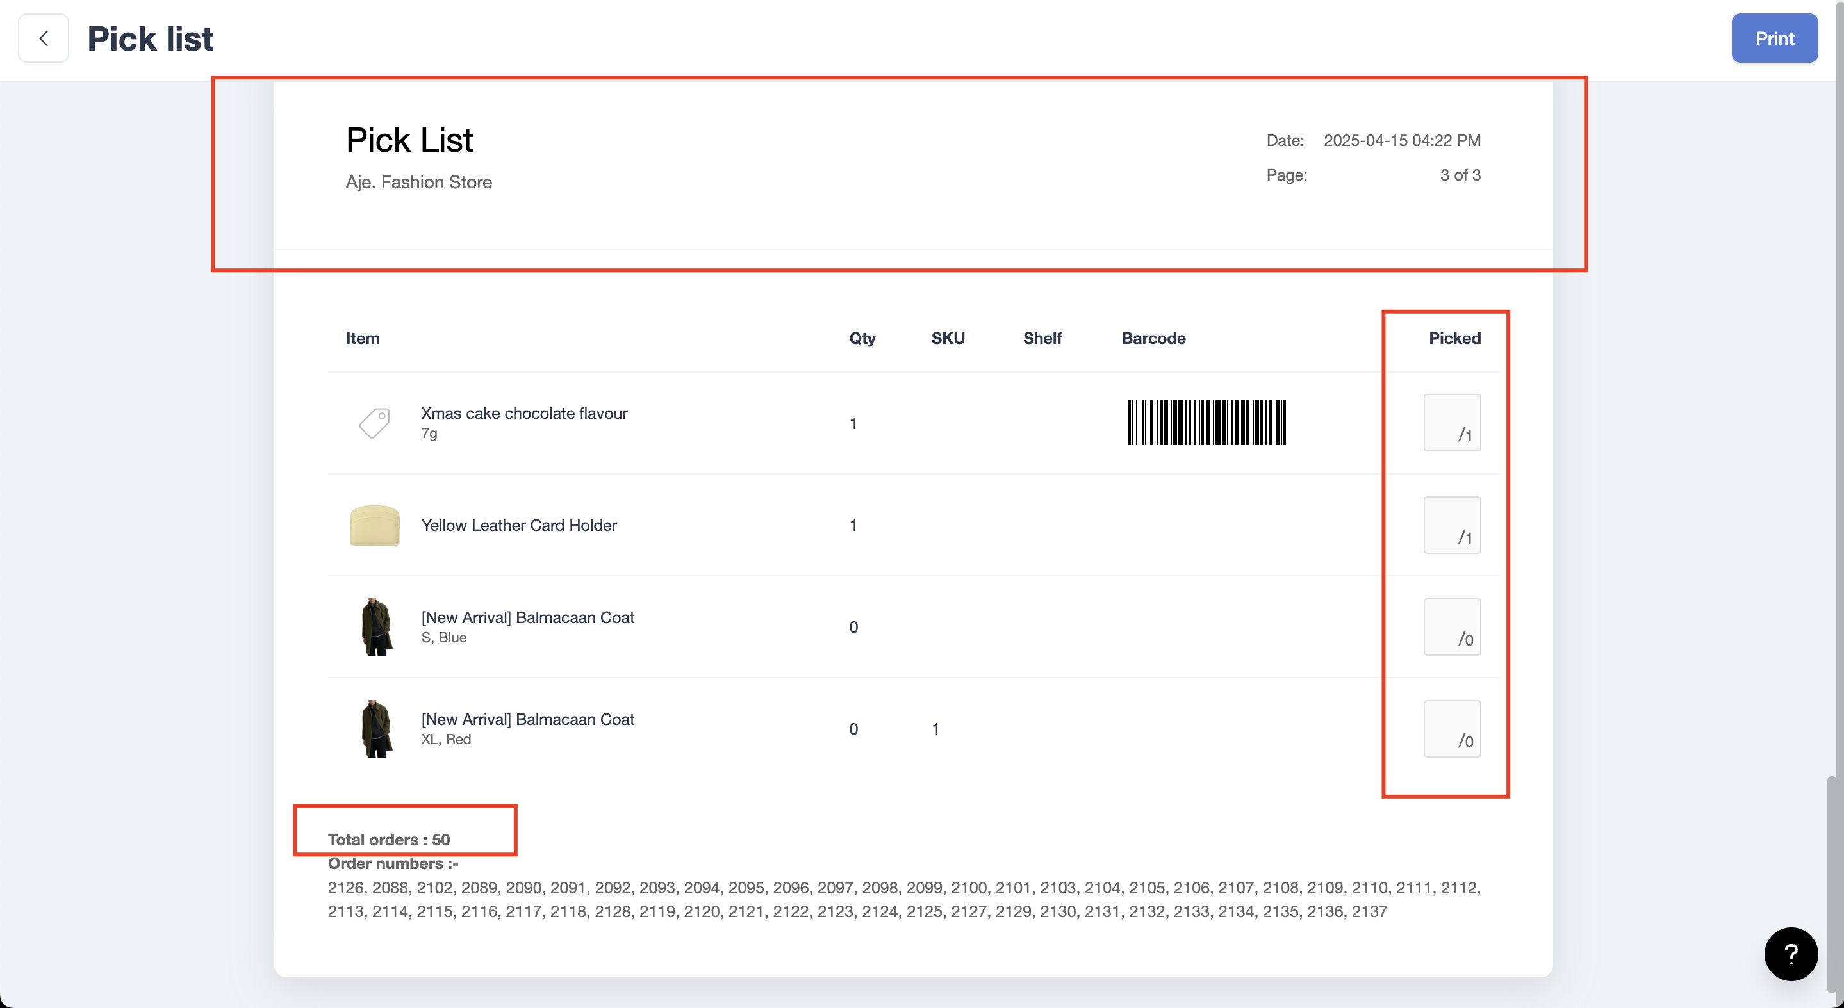Screen dimensions: 1844x1008
Task: Click the 'Page:' label
Action: 1287,175
